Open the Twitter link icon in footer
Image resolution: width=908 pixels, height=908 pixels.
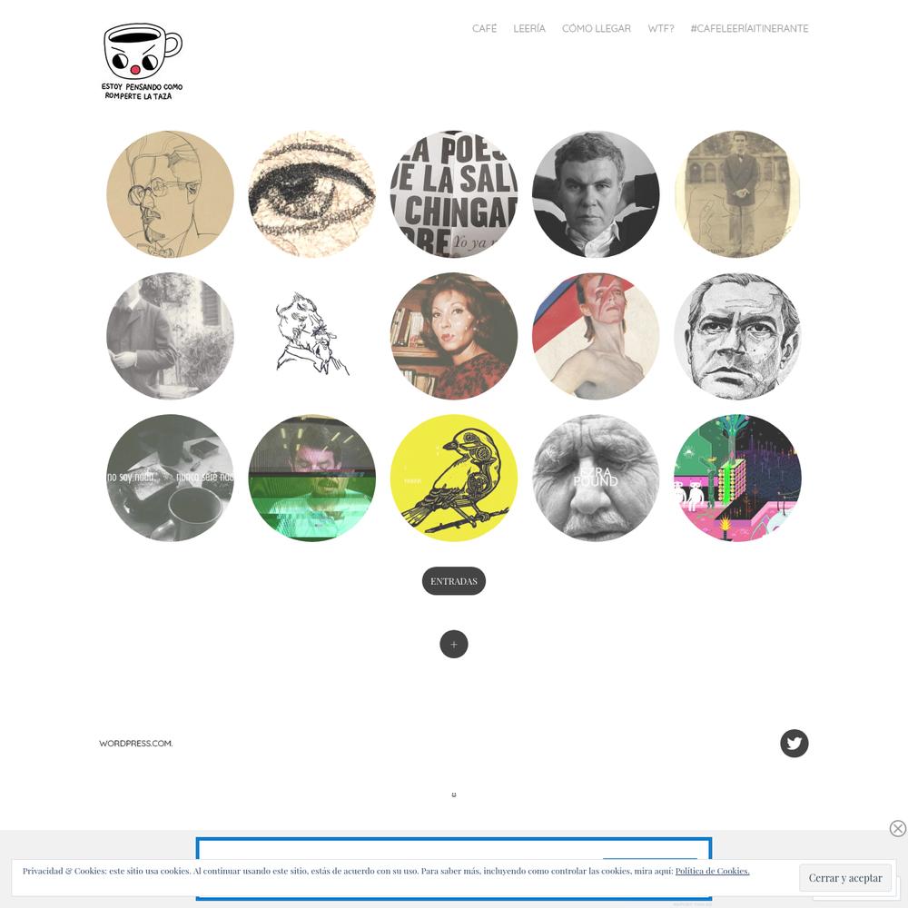[794, 743]
